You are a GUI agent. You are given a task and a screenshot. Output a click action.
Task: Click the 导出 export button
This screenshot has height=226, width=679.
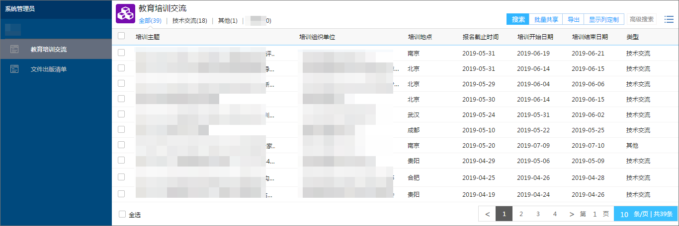pyautogui.click(x=573, y=19)
